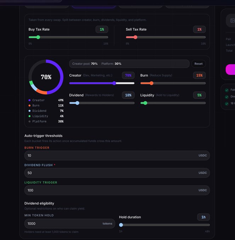
Task: Click the Liquidity 5% value badge
Action: coord(199,95)
